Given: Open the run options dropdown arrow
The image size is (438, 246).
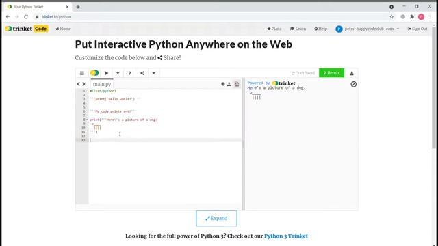Looking at the screenshot, I should tap(118, 73).
